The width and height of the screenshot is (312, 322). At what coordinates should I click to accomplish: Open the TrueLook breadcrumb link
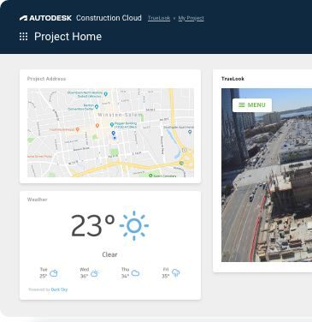(159, 18)
